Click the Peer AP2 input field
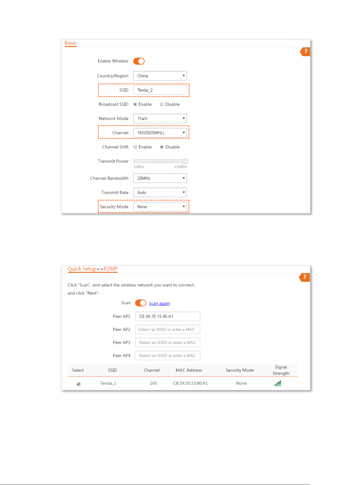 (168, 330)
